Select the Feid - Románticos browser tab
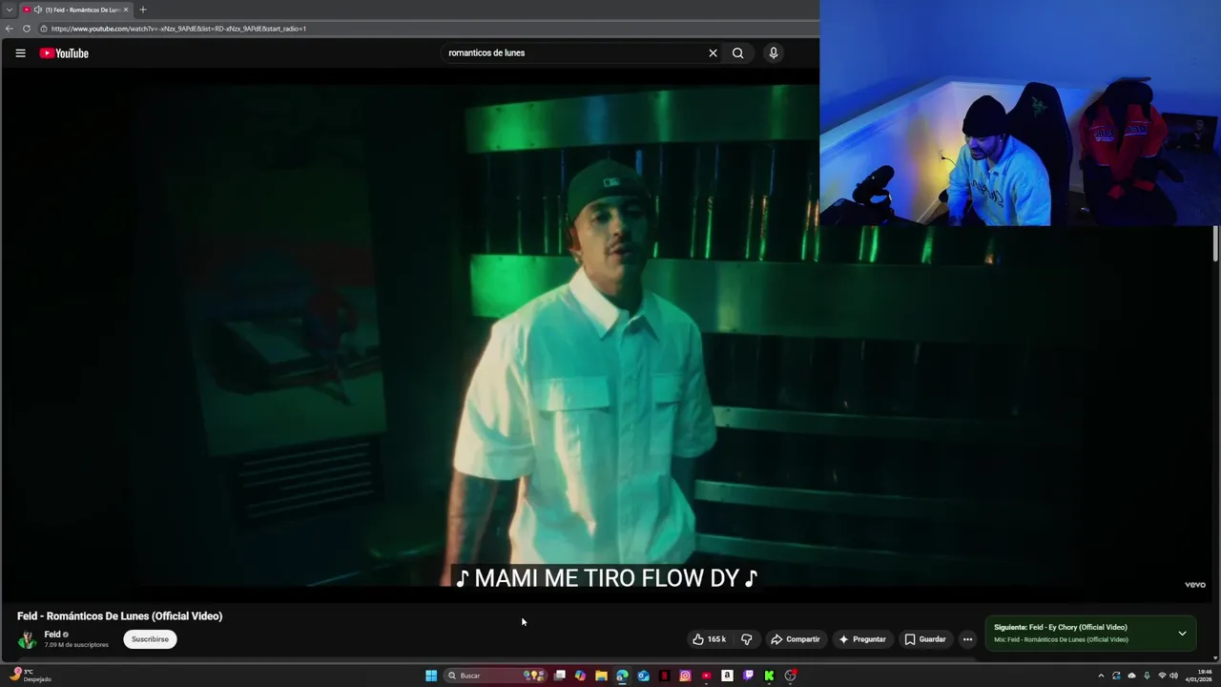The image size is (1221, 687). [76, 10]
